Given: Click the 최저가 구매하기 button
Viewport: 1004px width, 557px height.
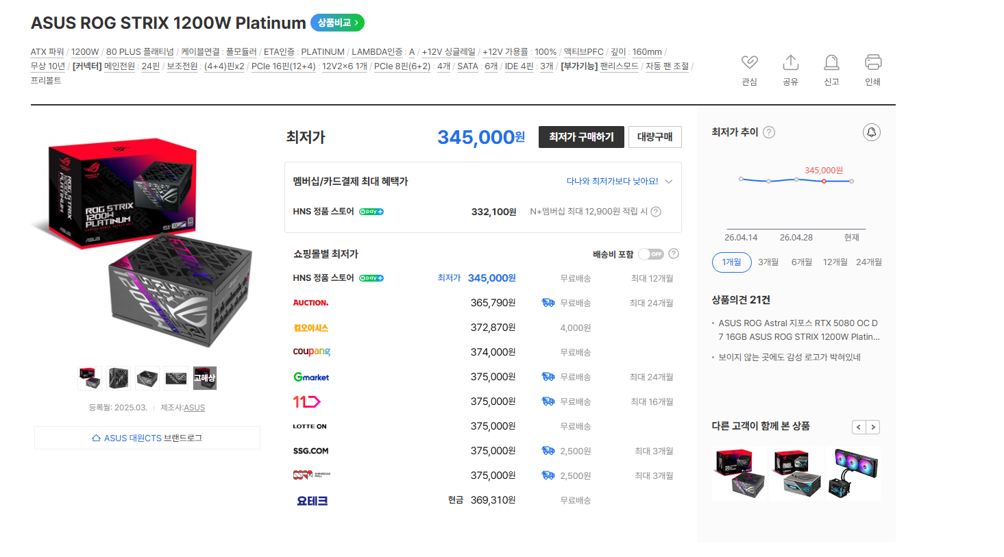Looking at the screenshot, I should pyautogui.click(x=581, y=137).
